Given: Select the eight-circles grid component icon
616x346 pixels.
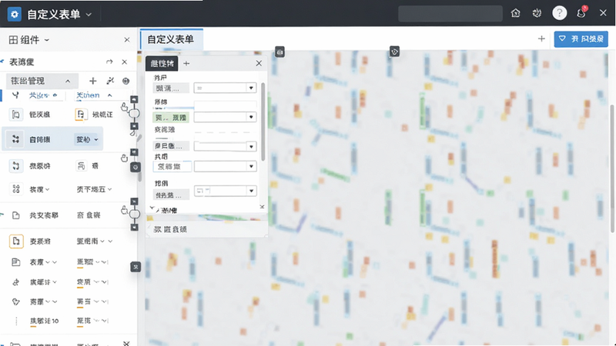Looking at the screenshot, I should (x=15, y=189).
